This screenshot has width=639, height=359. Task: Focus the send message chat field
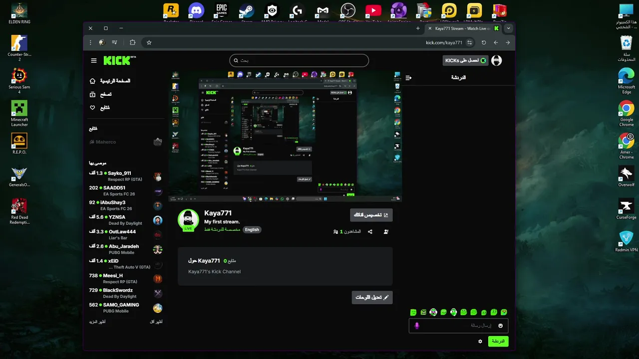[458, 326]
